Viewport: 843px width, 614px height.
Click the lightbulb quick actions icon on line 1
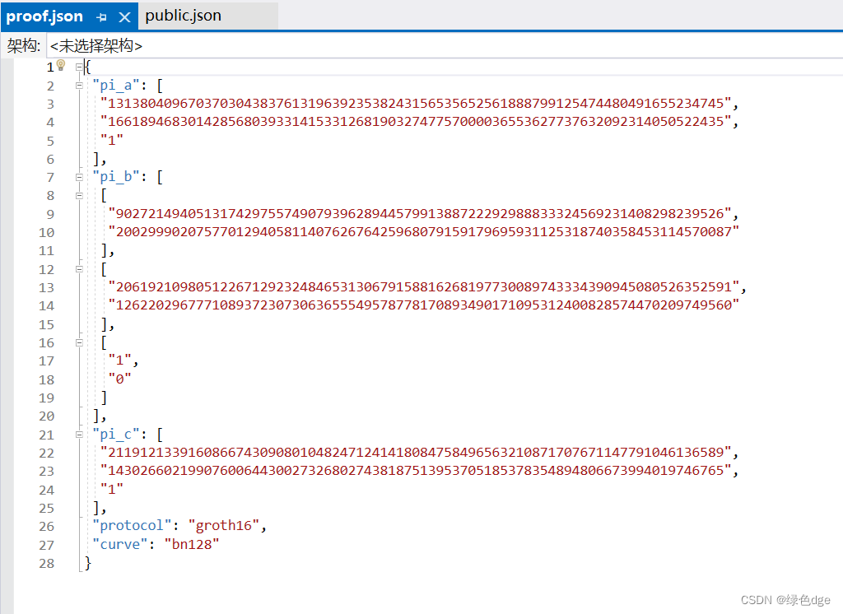click(61, 65)
